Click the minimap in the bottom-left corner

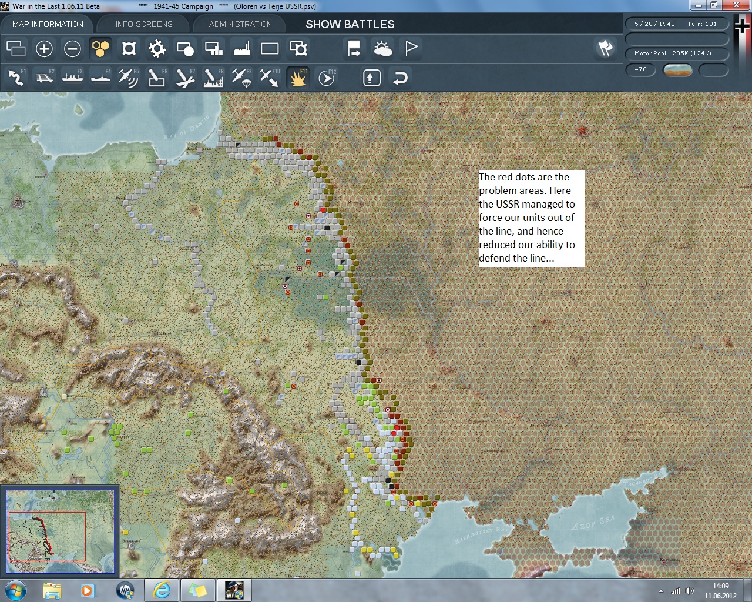pos(60,531)
